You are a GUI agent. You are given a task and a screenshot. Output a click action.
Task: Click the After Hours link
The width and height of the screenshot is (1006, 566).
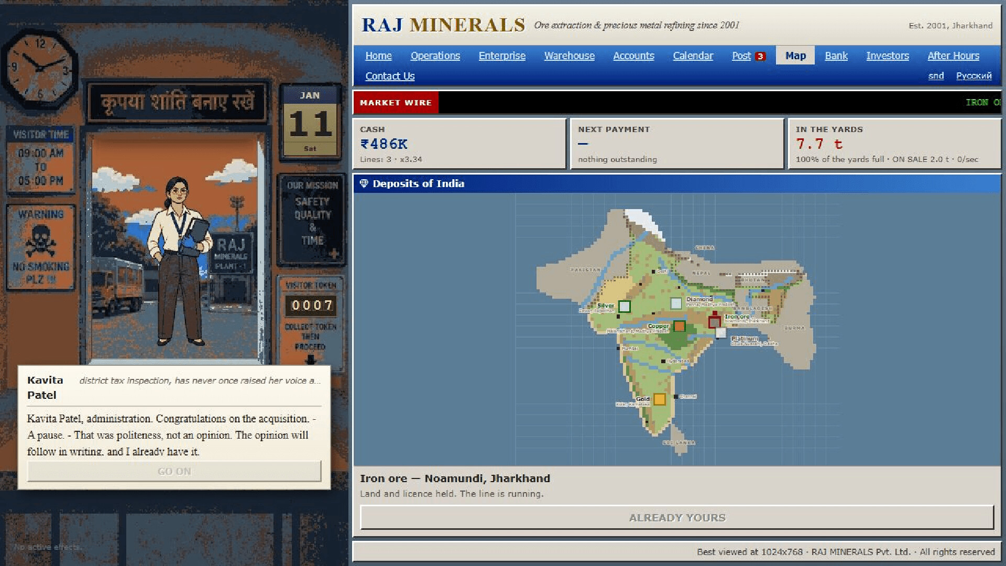pos(953,56)
